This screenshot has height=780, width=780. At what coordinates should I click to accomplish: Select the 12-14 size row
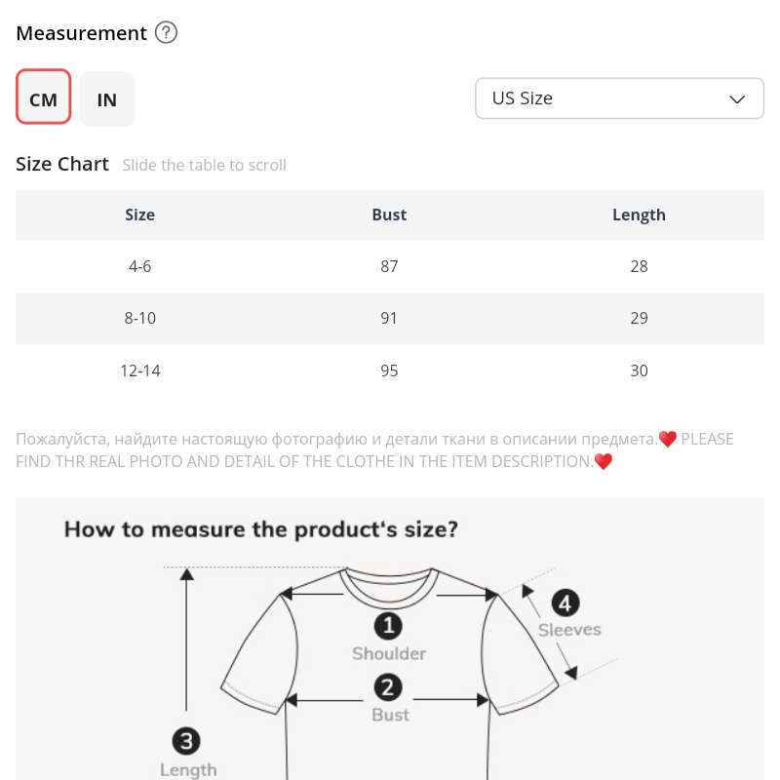coord(139,370)
